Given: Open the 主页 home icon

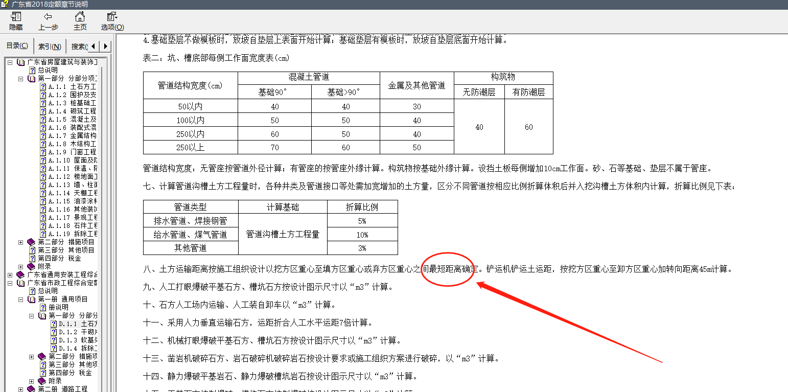Looking at the screenshot, I should pos(80,17).
